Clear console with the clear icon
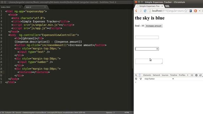Viewport: 203px width, 114px height. pyautogui.click(x=136, y=79)
